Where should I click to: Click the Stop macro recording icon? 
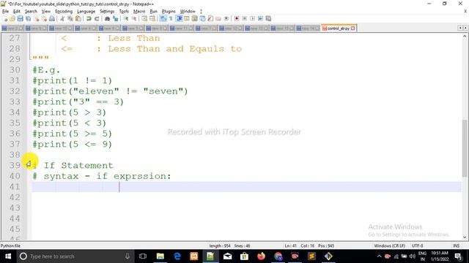tap(245, 19)
